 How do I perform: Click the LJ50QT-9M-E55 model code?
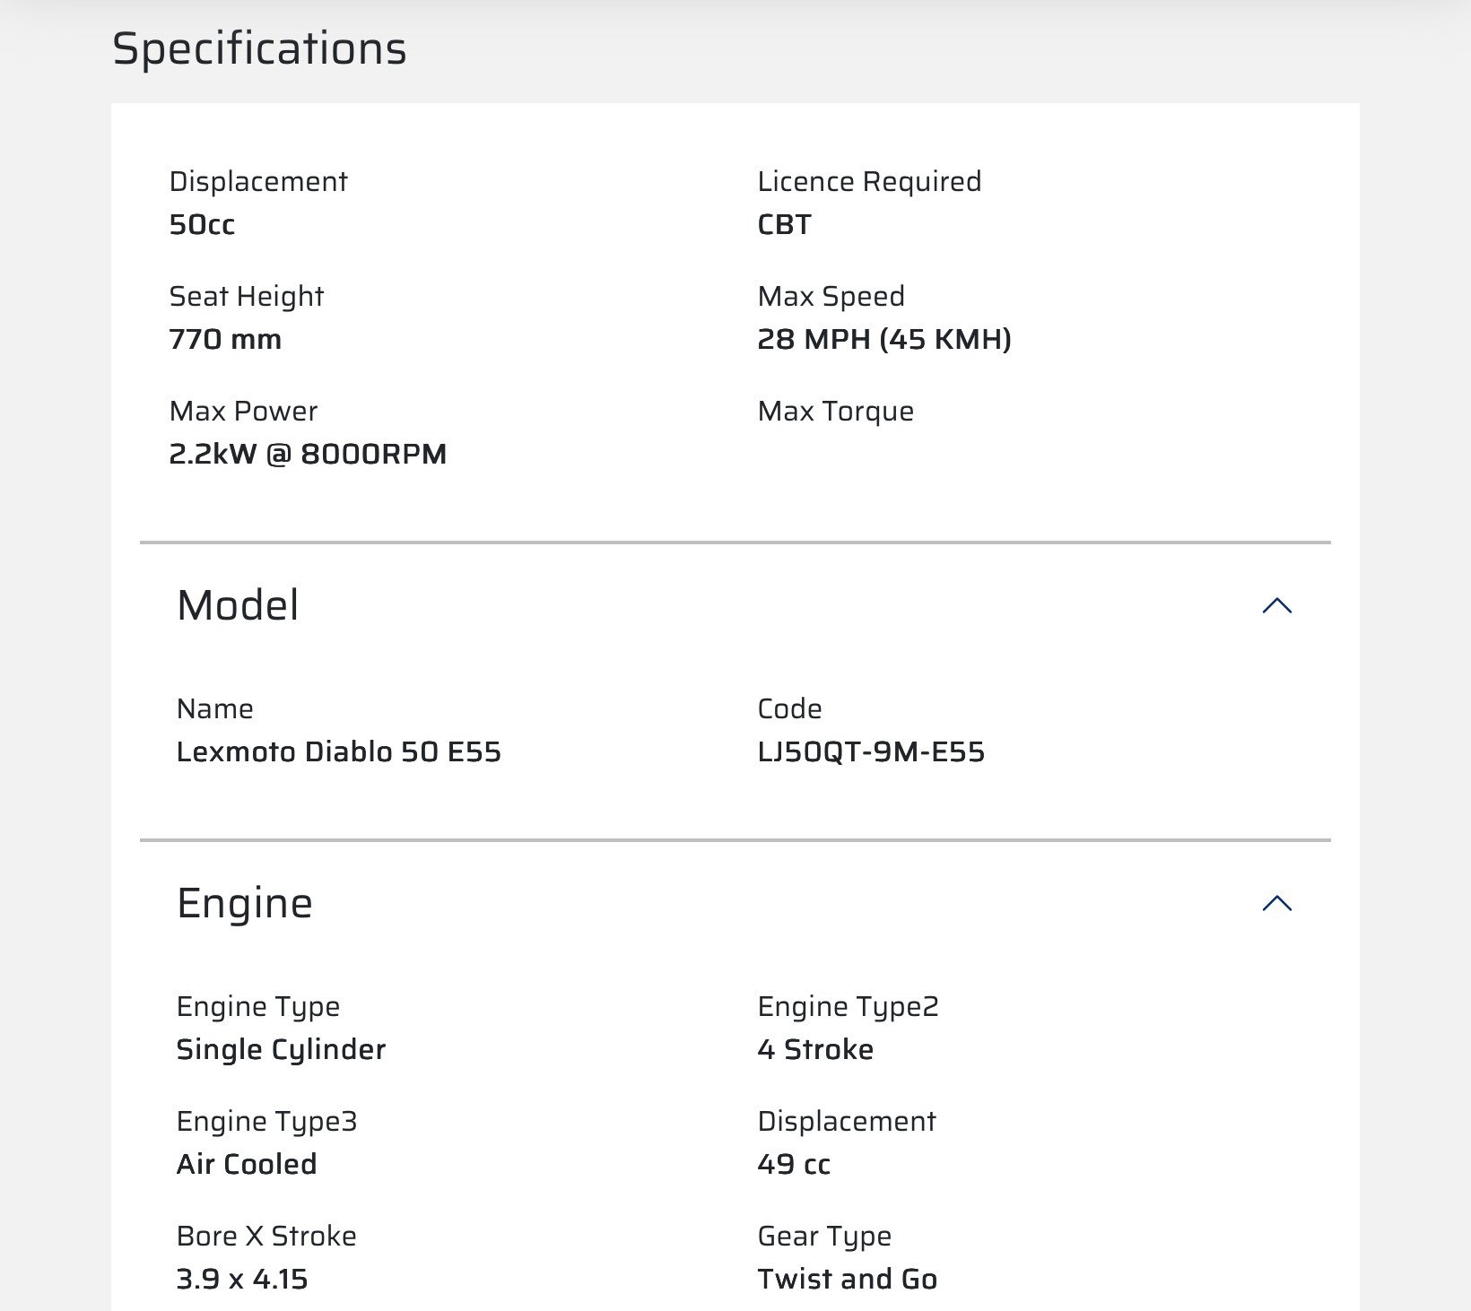870,751
